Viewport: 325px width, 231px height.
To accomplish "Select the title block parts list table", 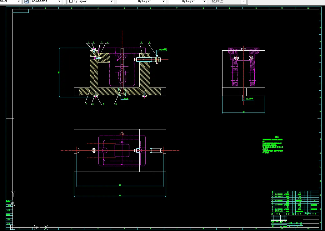I will click(x=295, y=203).
